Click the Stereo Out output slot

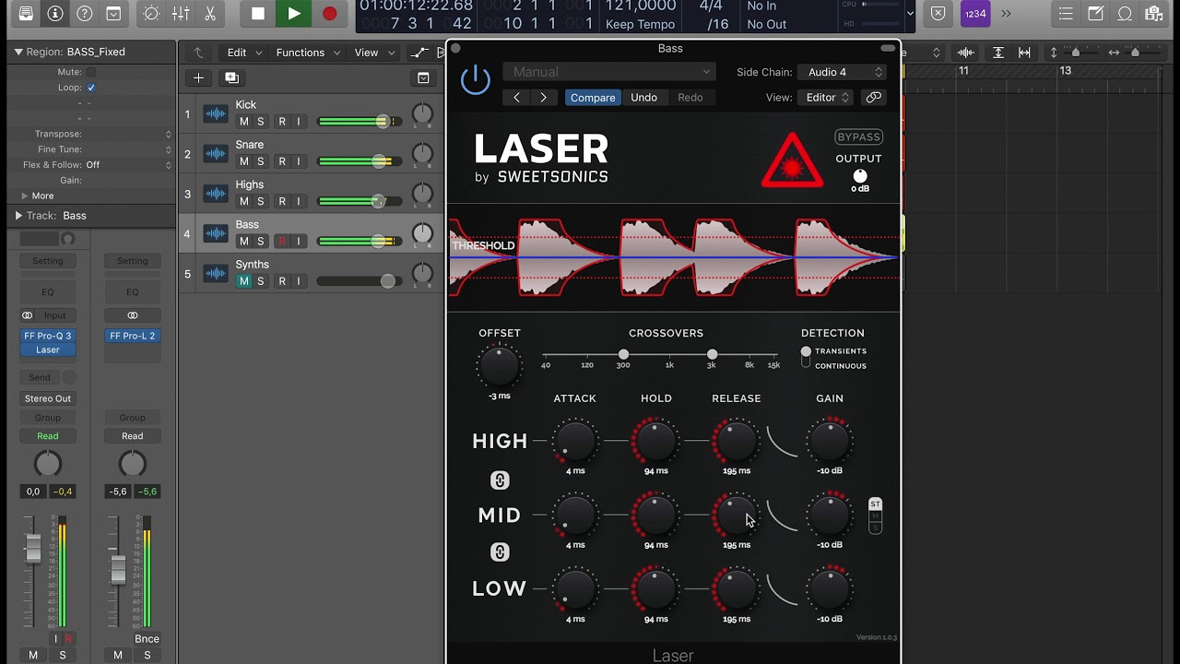pos(48,398)
